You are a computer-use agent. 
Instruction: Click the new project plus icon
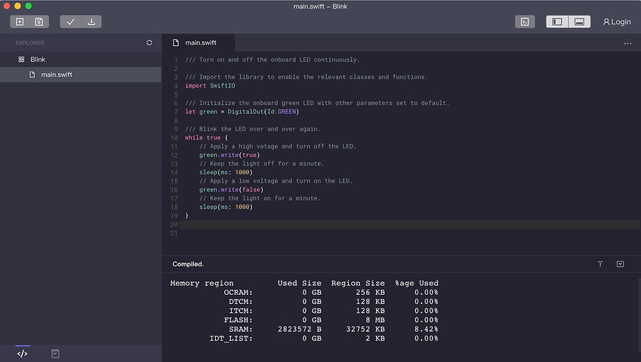pos(20,22)
